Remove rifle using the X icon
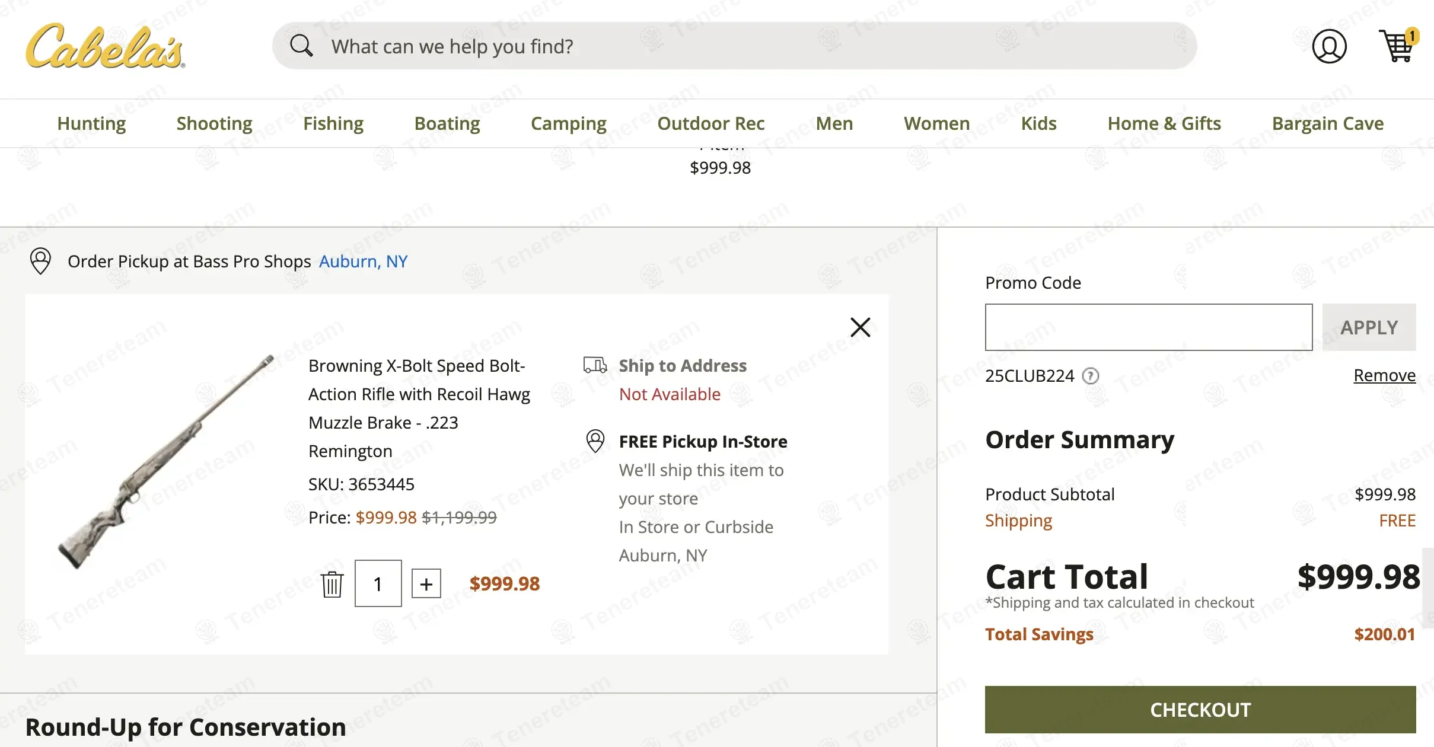 [x=860, y=327]
